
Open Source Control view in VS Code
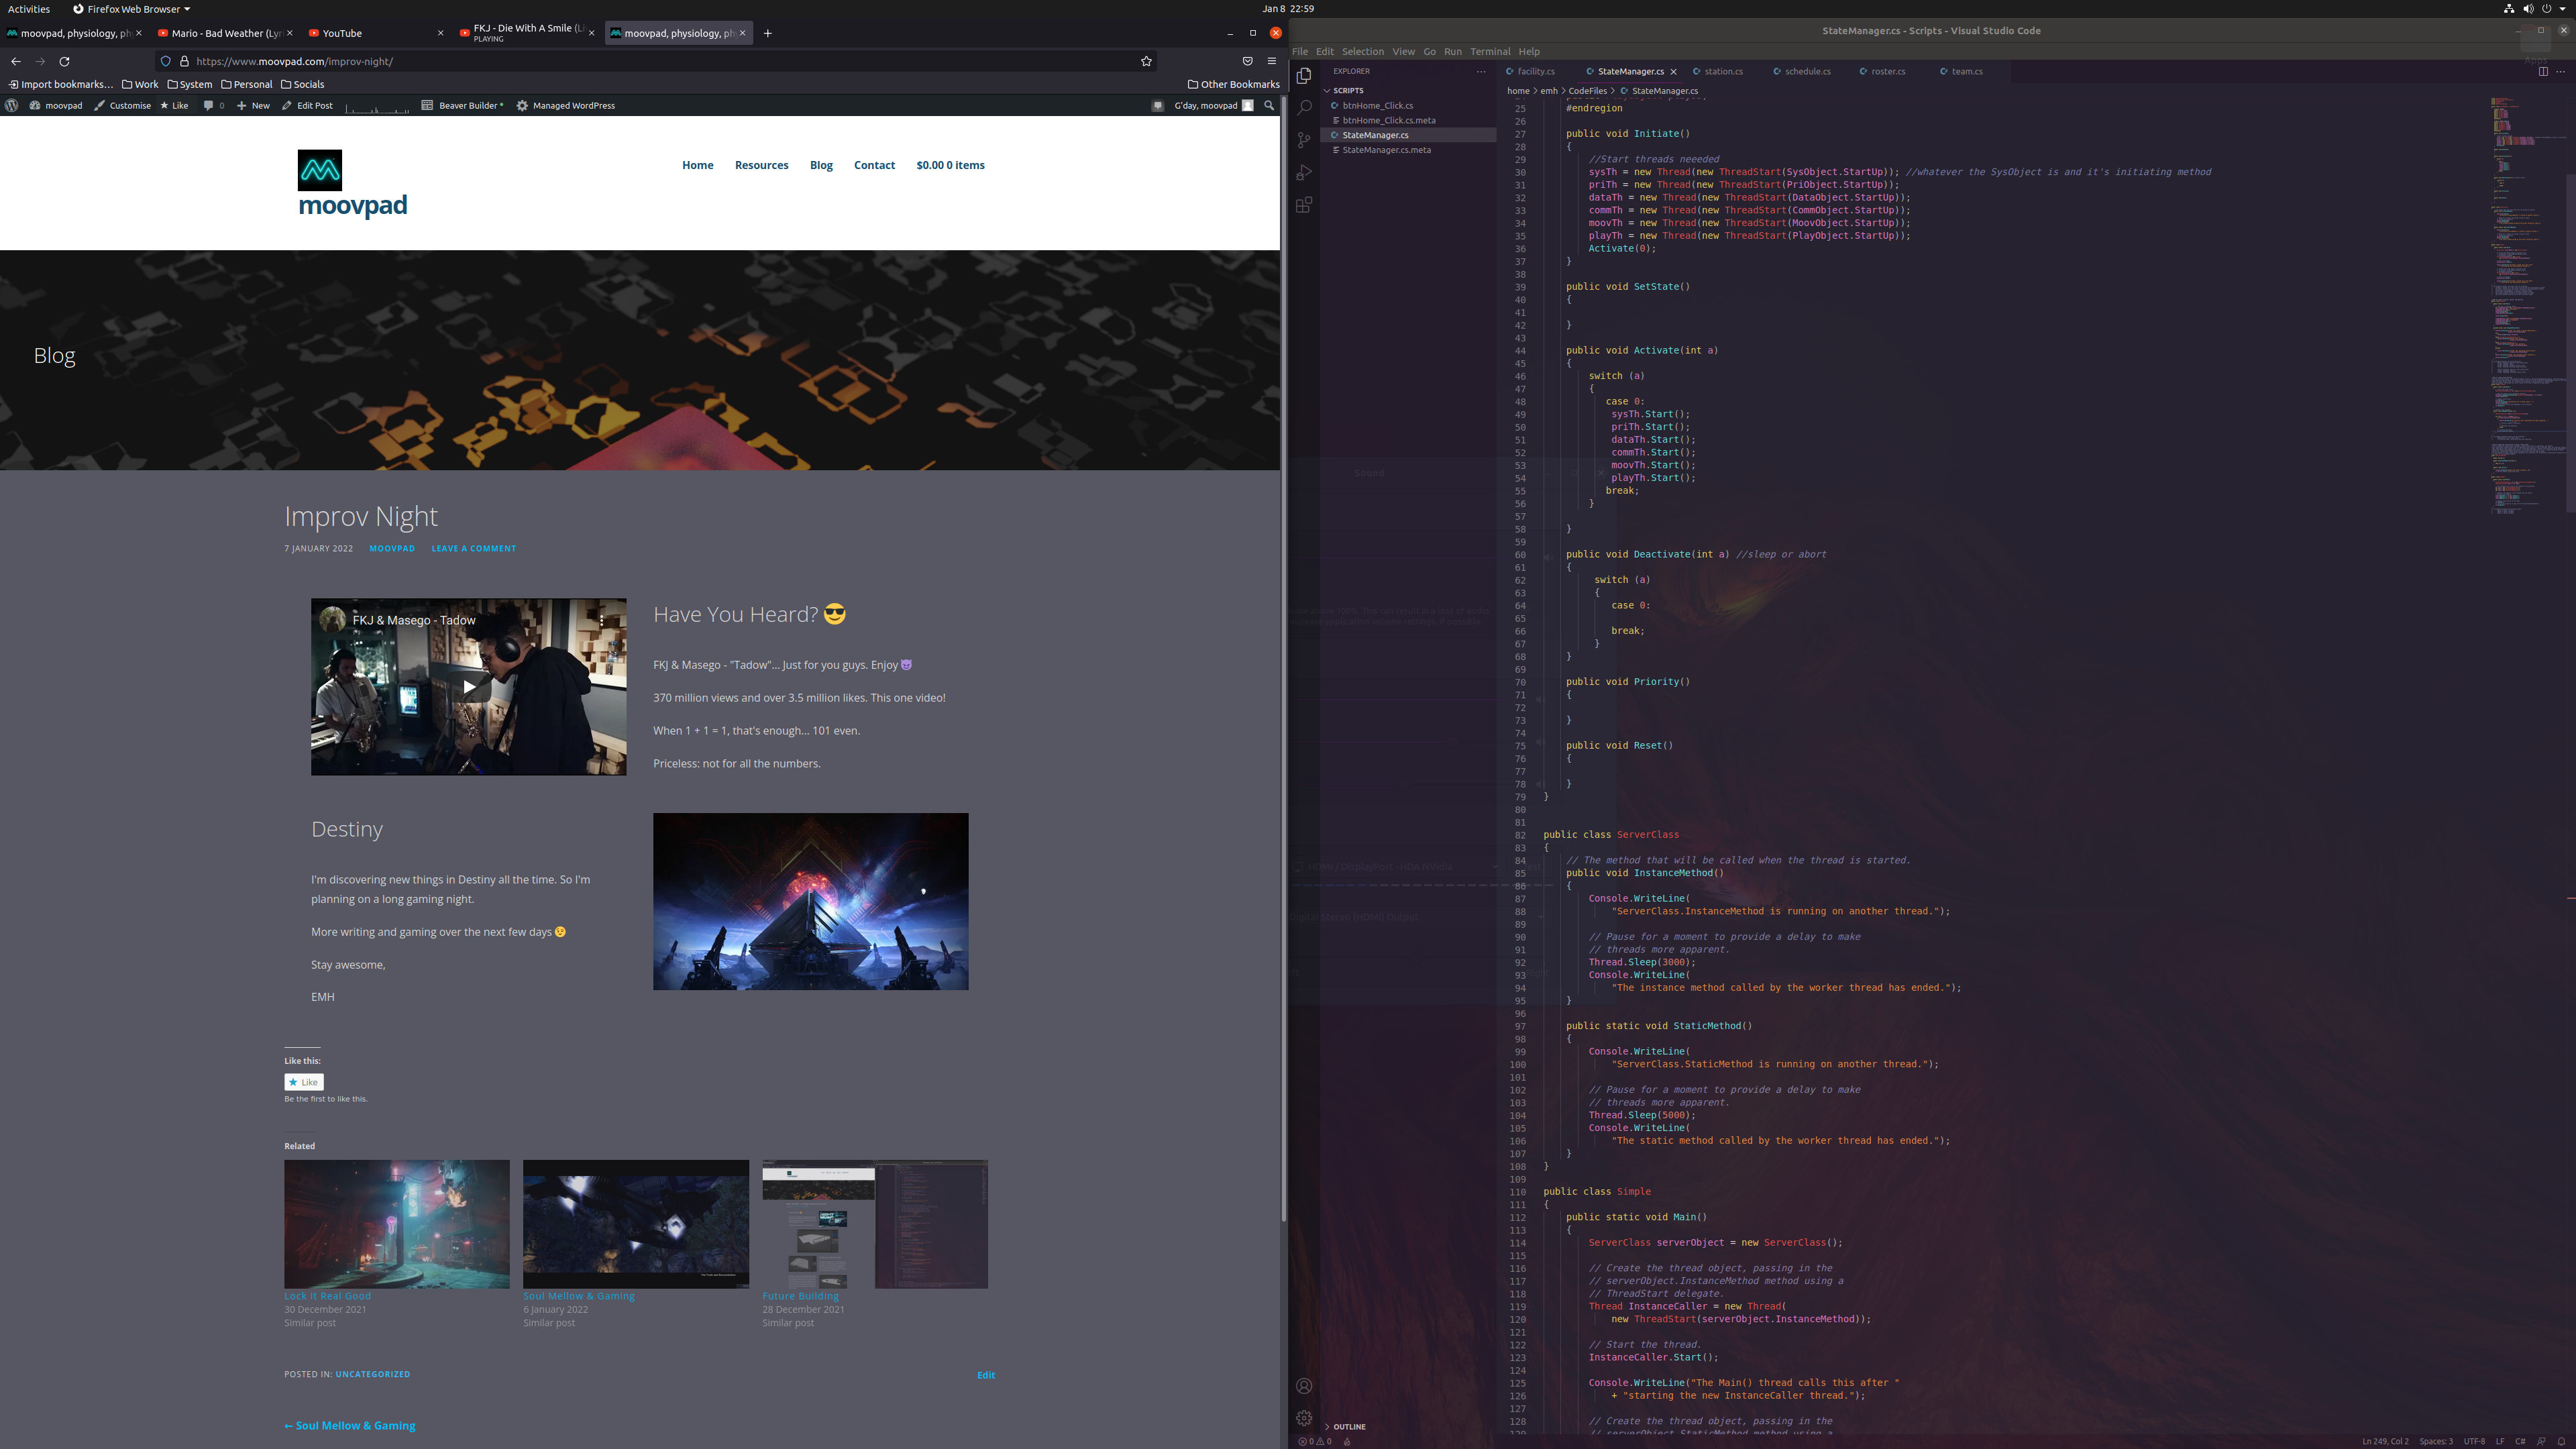1304,140
